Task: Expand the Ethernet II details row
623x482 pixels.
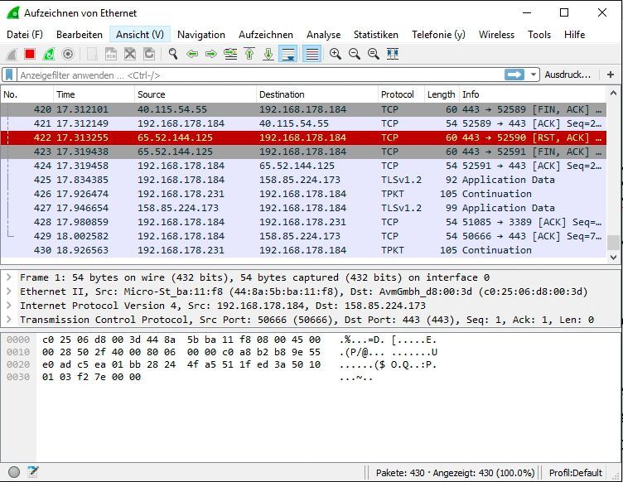Action: [9, 292]
